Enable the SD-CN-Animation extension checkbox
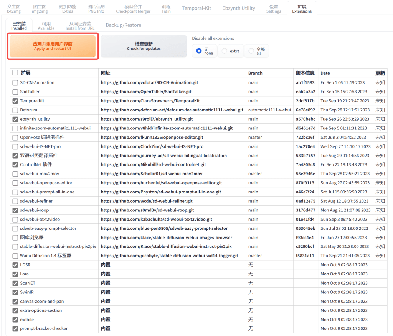This screenshot has width=393, height=336. [x=15, y=83]
